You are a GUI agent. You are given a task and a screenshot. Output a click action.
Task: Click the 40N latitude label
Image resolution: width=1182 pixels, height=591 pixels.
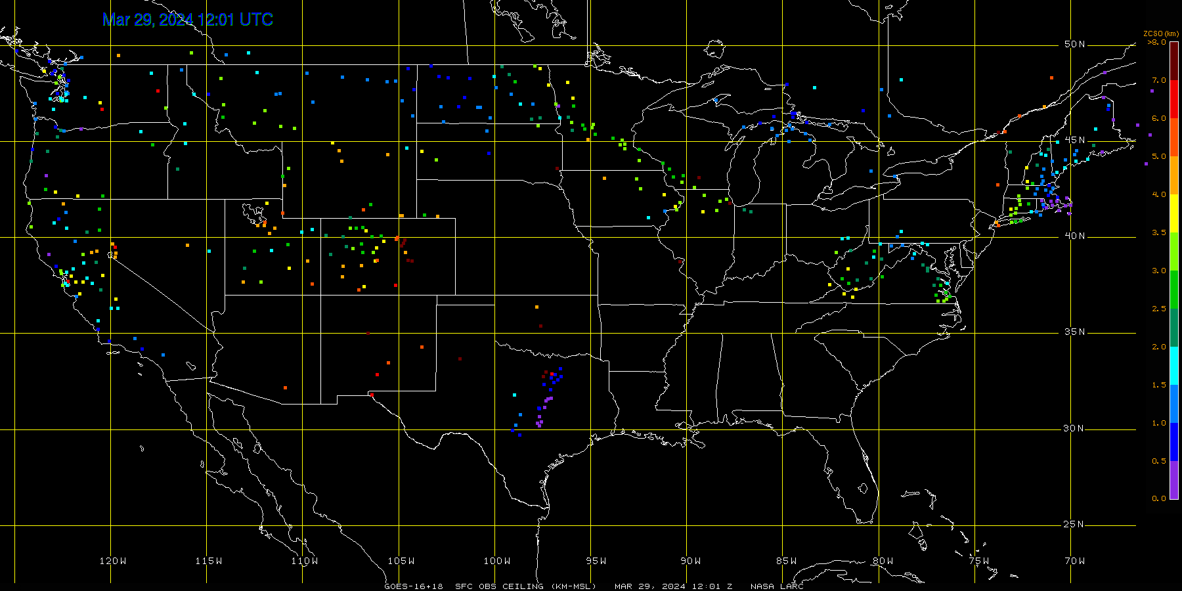pos(1074,236)
